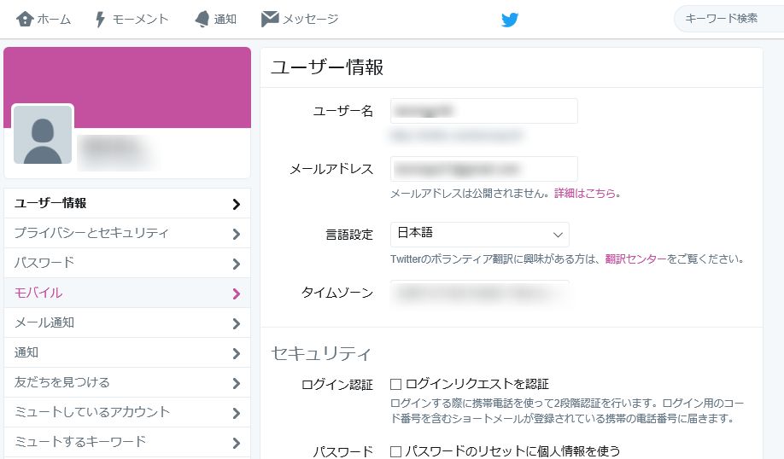Click chevron next to 友だちを見つける

(237, 384)
